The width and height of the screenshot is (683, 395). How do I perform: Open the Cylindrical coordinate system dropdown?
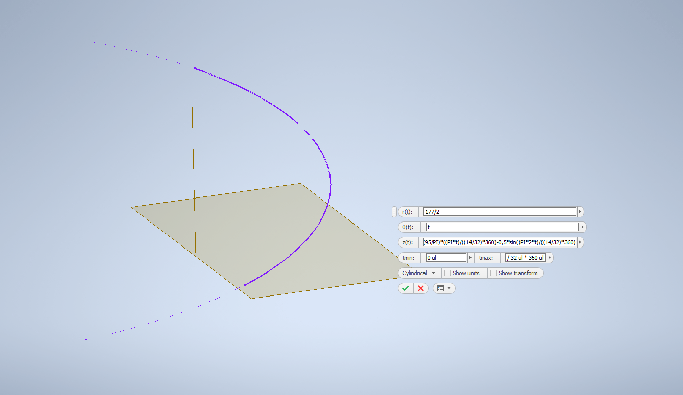coord(419,273)
